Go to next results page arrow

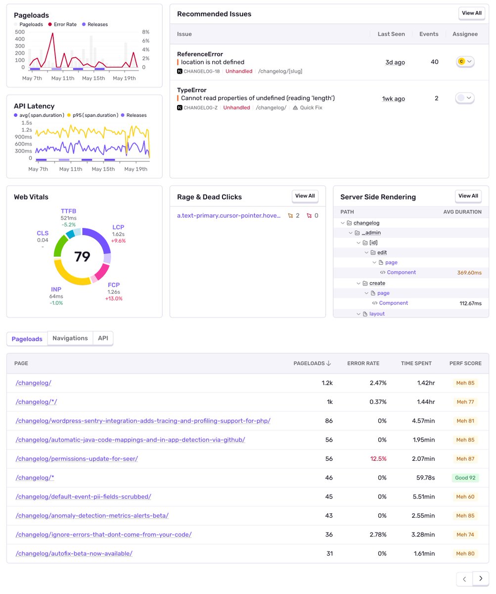[x=481, y=579]
